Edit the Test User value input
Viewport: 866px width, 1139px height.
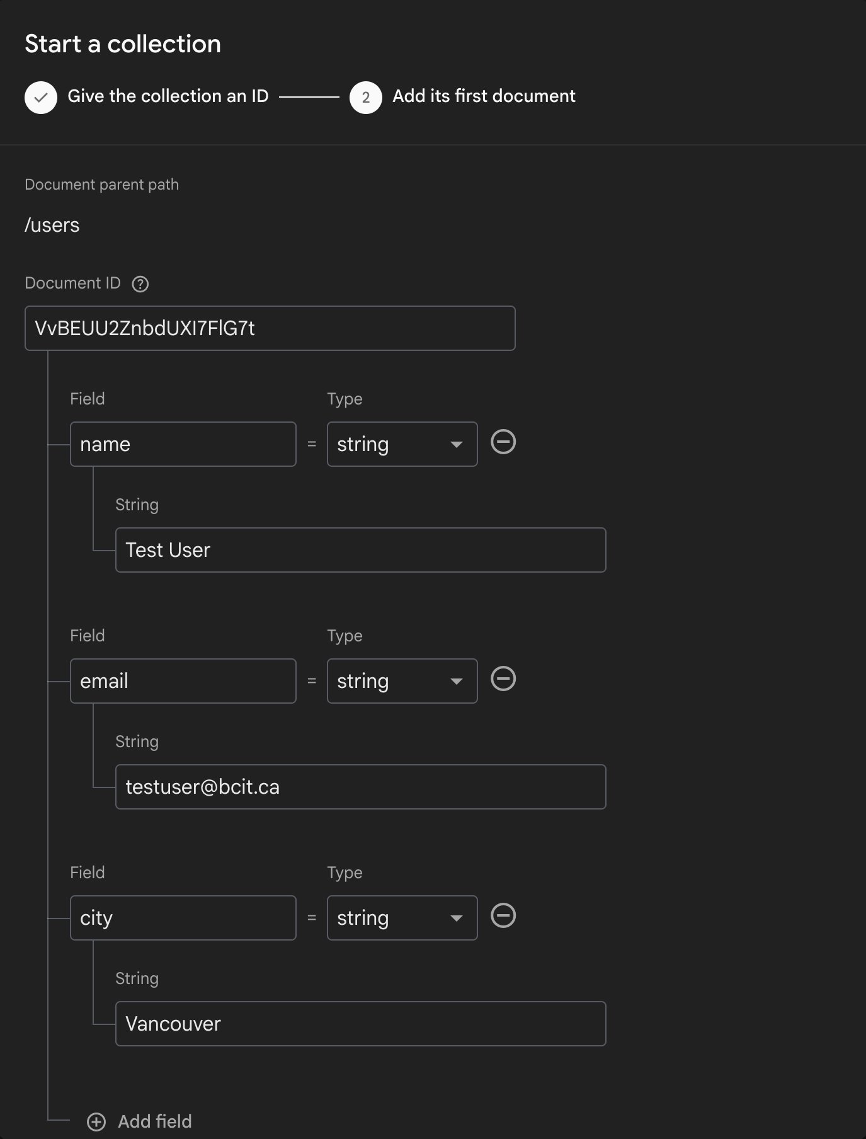(360, 550)
